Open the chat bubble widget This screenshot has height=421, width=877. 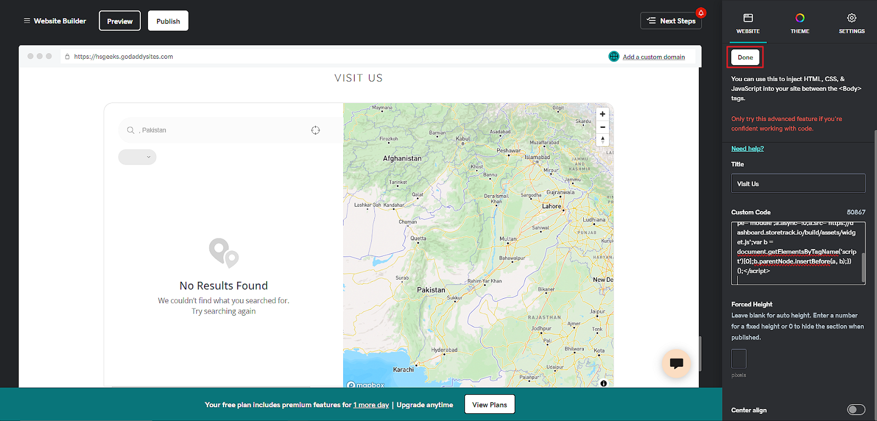pyautogui.click(x=676, y=363)
